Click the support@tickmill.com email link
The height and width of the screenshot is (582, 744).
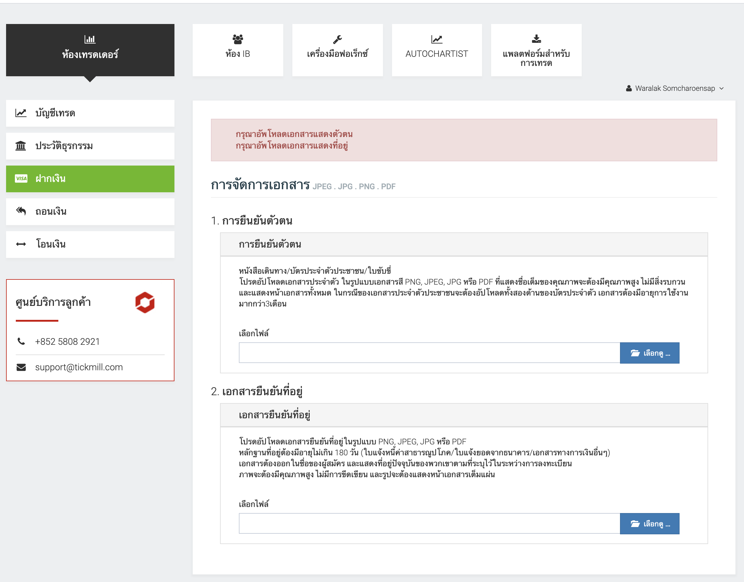coord(79,367)
